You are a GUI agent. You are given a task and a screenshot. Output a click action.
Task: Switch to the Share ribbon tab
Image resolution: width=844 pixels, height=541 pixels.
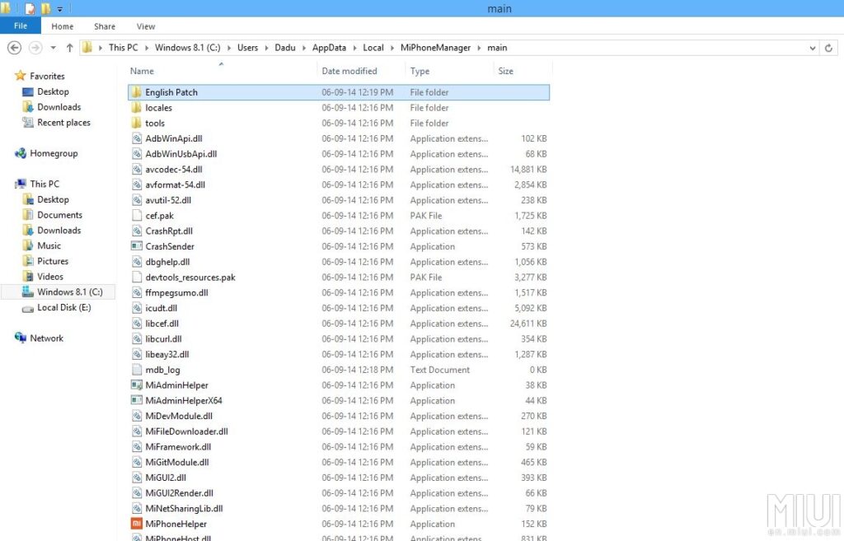(x=105, y=26)
